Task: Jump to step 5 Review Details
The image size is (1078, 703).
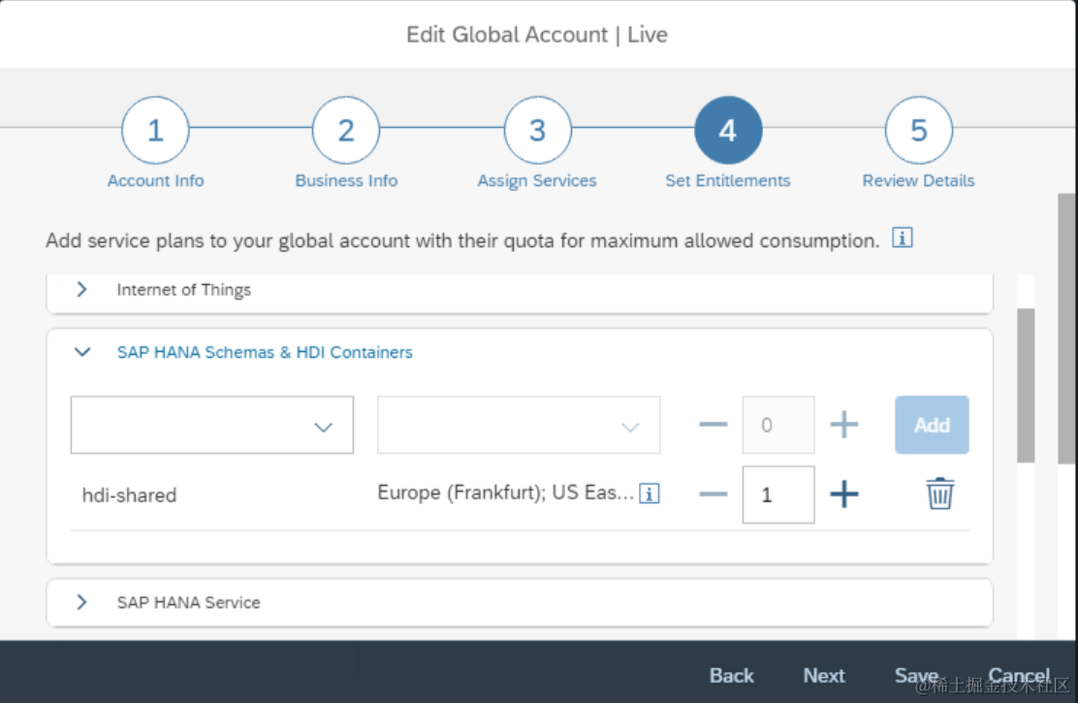Action: 918,131
